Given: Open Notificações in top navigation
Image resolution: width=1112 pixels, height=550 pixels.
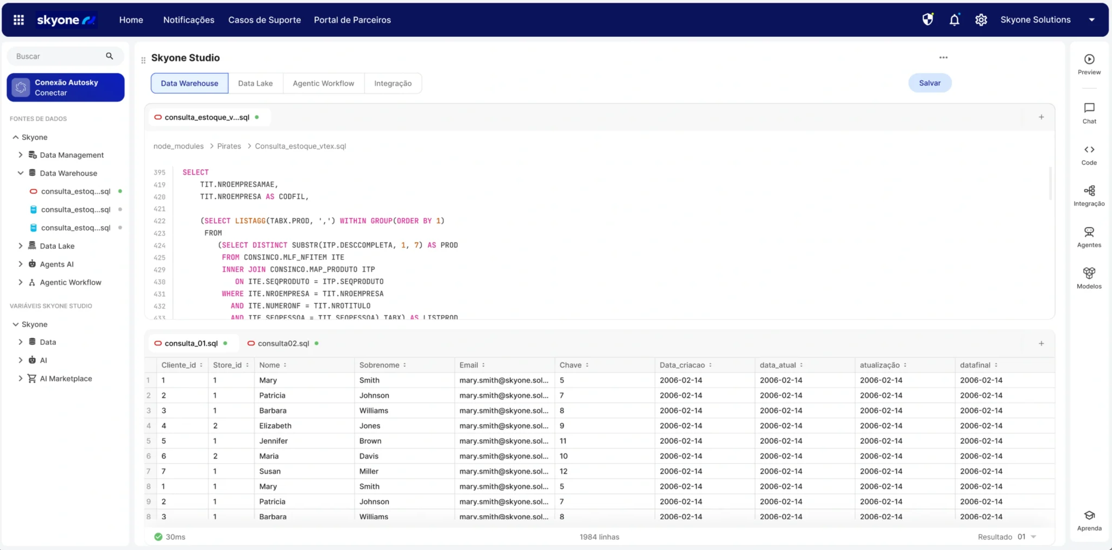Looking at the screenshot, I should pyautogui.click(x=189, y=20).
